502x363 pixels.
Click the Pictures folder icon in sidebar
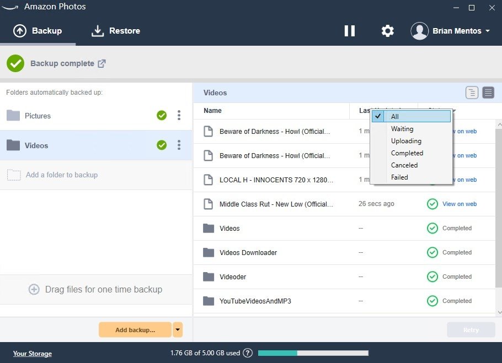[x=13, y=115]
